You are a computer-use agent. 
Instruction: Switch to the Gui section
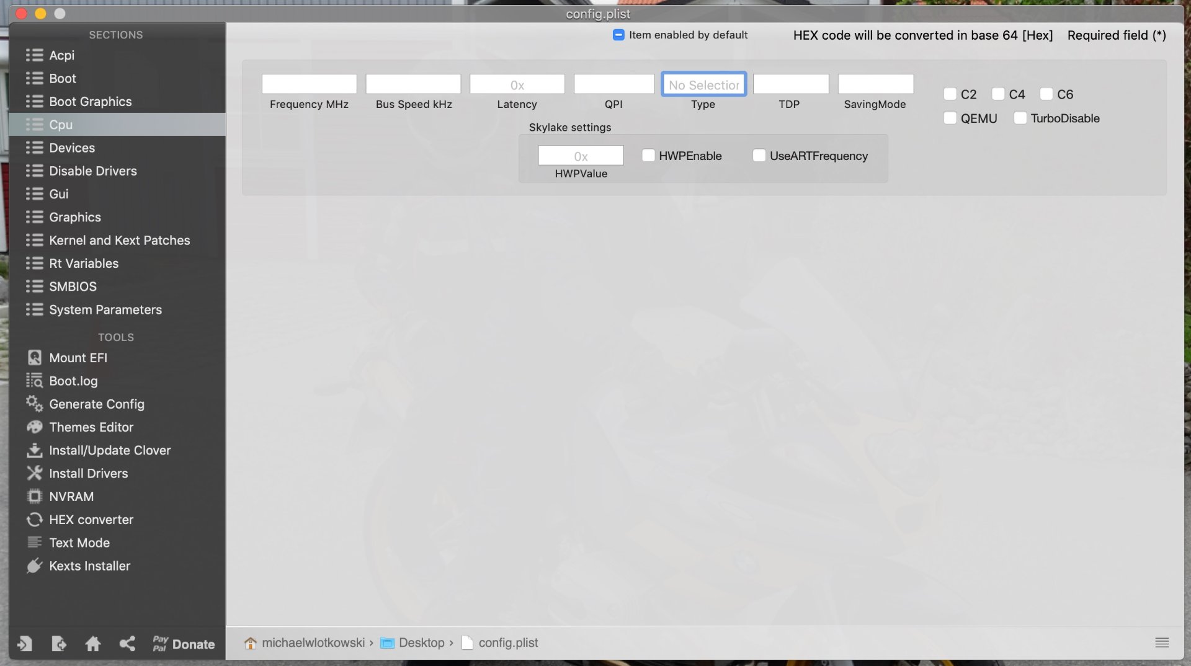coord(117,194)
